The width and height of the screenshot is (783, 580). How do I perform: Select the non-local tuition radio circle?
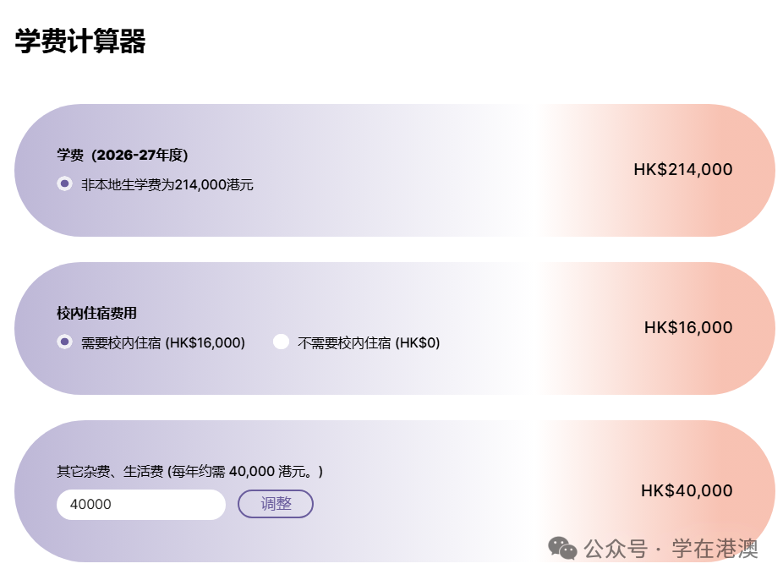(64, 183)
